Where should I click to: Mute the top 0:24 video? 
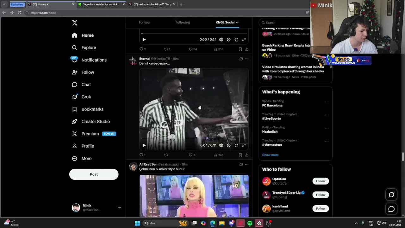coord(221,40)
